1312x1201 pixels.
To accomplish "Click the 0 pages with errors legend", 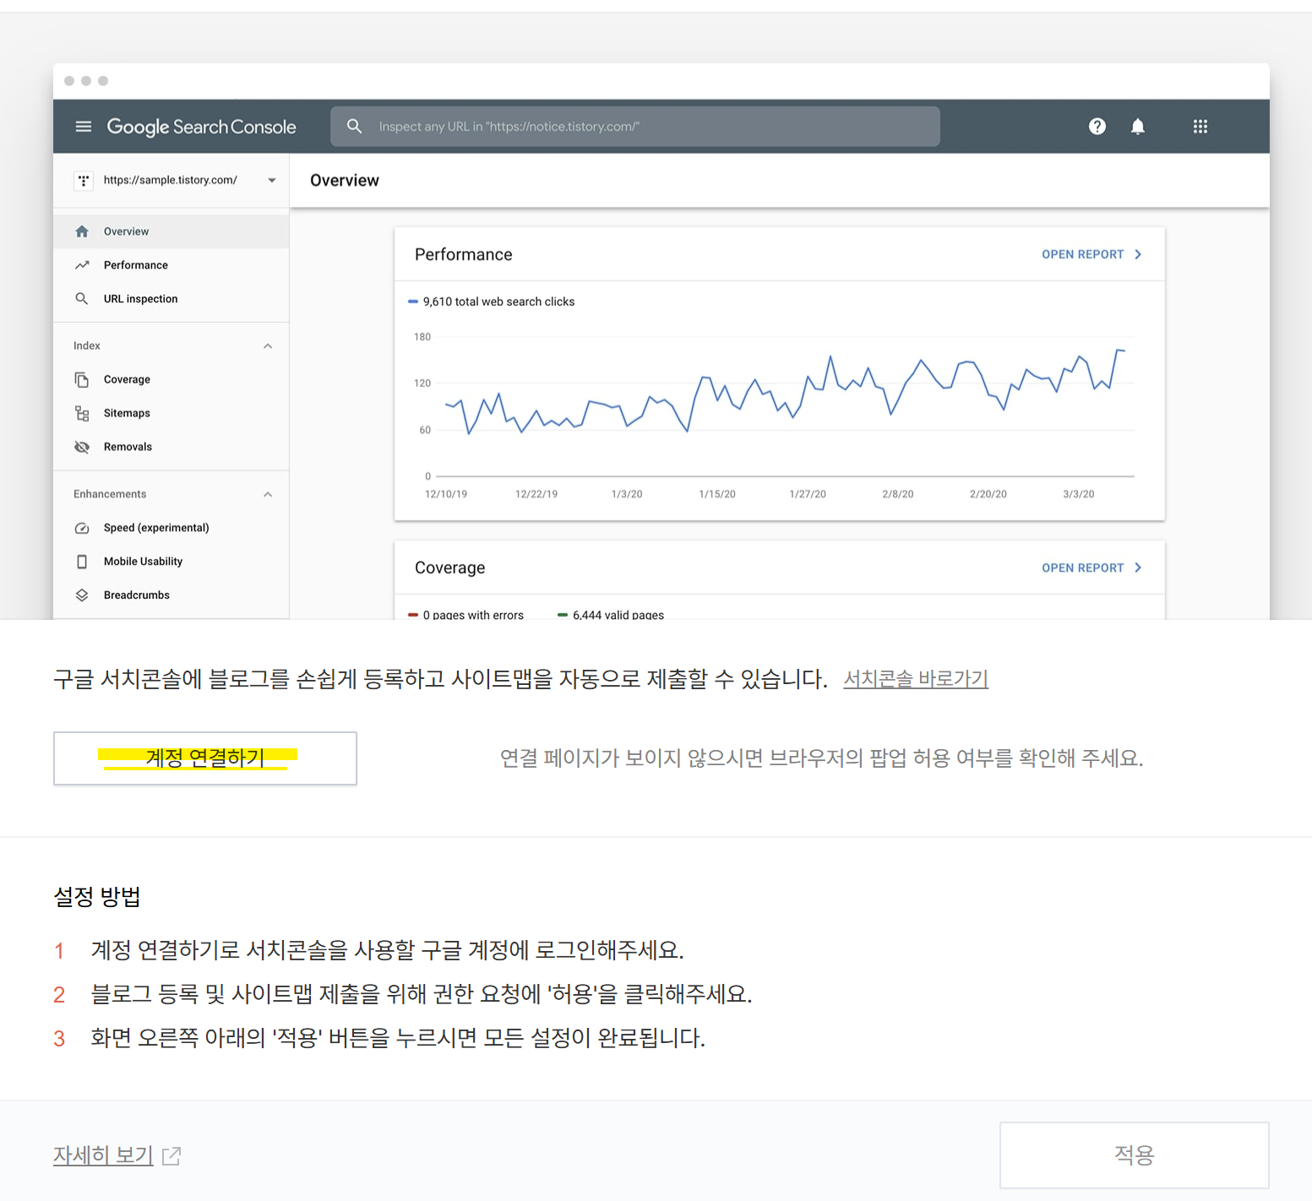I will (466, 614).
